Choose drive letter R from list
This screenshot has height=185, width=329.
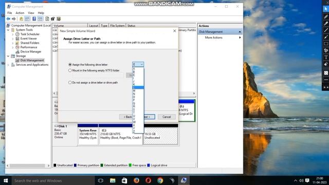138,106
